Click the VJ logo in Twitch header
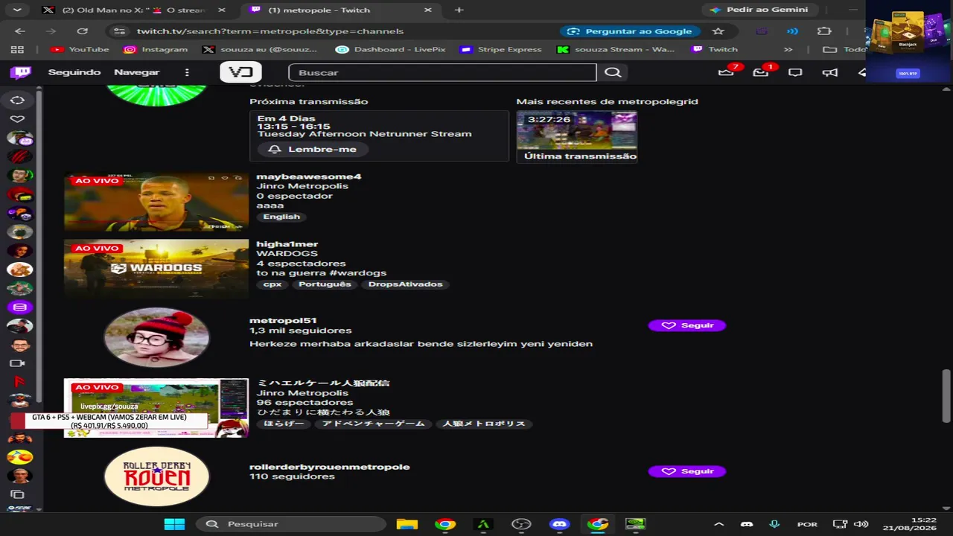This screenshot has width=953, height=536. [x=240, y=72]
